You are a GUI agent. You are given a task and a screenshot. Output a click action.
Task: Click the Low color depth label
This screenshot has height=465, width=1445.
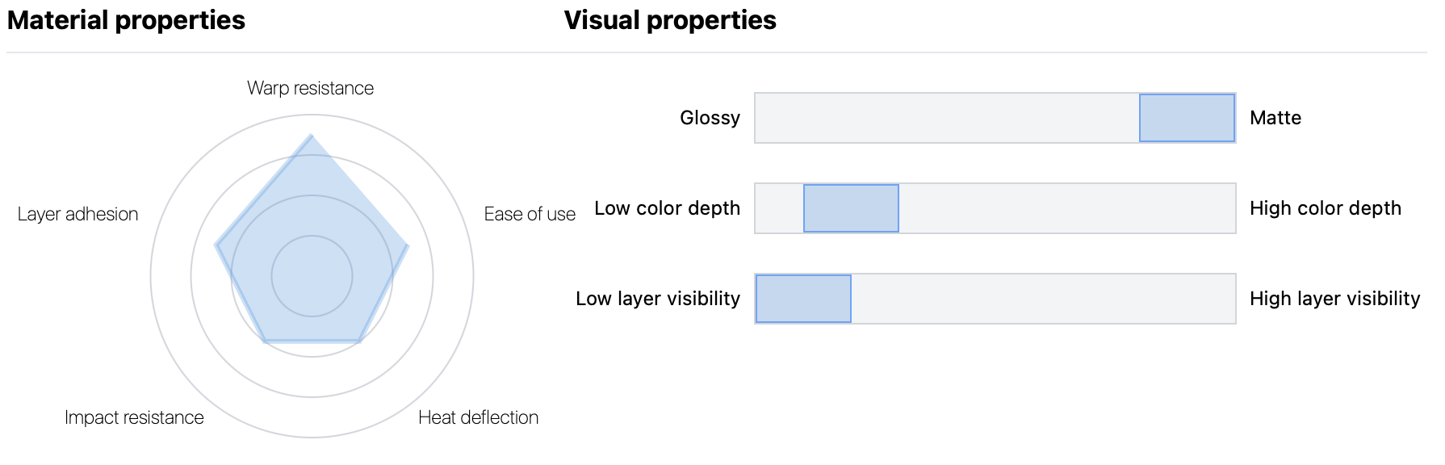click(x=667, y=208)
